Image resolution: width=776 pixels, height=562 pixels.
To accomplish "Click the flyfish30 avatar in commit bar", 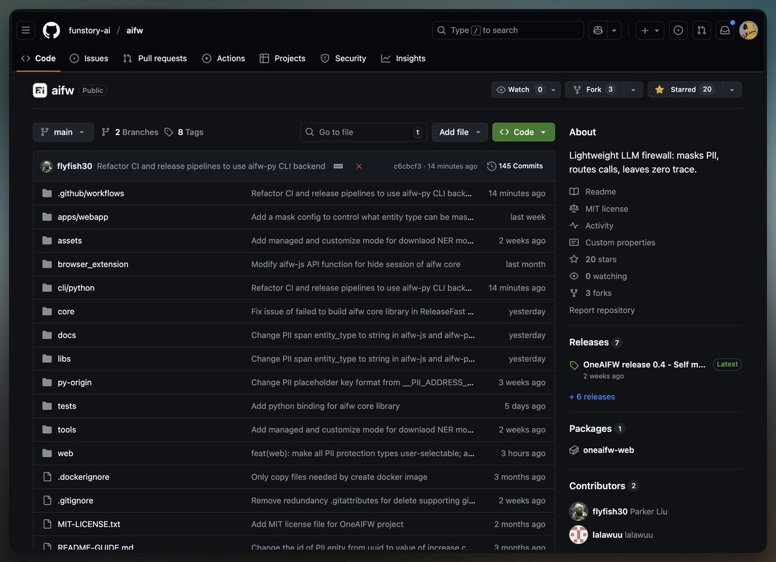I will pyautogui.click(x=47, y=166).
